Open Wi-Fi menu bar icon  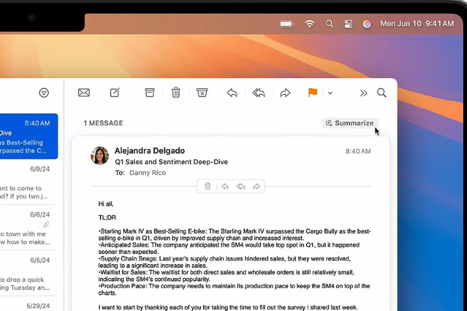pyautogui.click(x=310, y=24)
